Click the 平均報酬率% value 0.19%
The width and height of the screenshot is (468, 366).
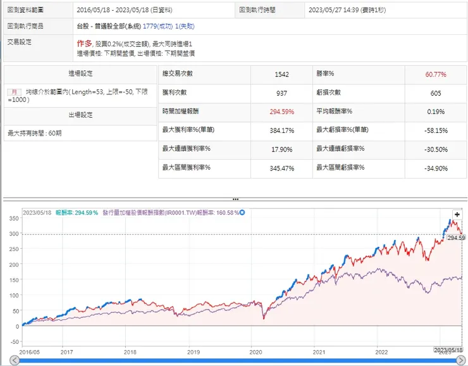436,111
